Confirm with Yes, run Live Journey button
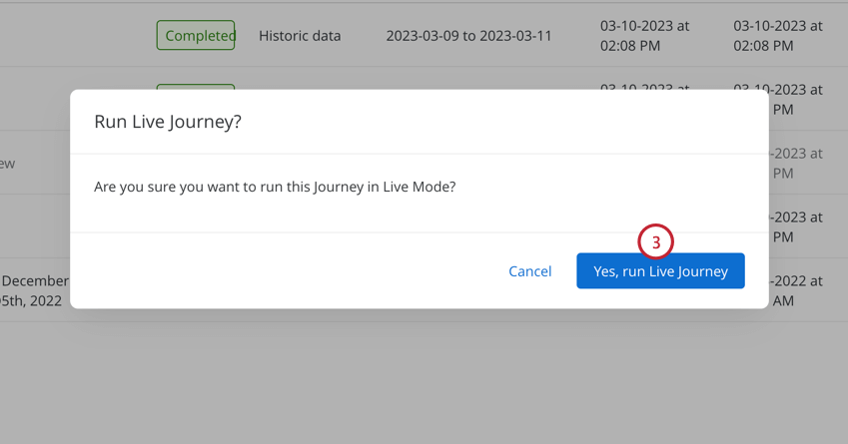The height and width of the screenshot is (444, 848). (x=660, y=270)
